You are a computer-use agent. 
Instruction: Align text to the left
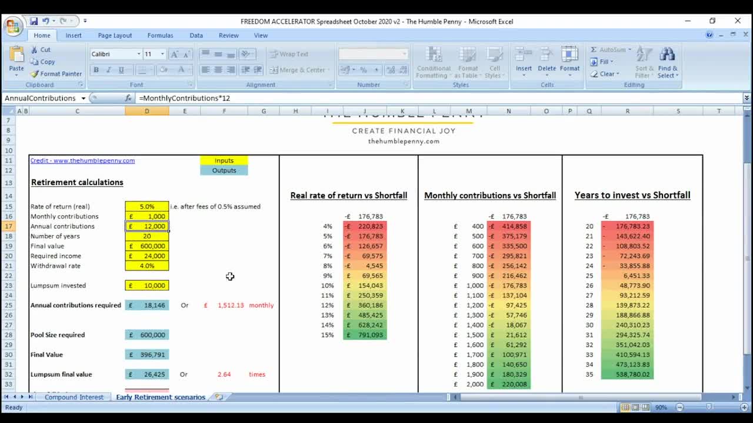click(x=205, y=70)
